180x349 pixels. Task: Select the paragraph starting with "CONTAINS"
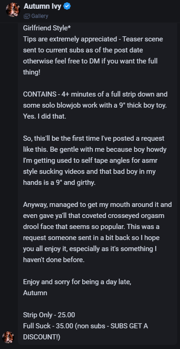(95, 105)
